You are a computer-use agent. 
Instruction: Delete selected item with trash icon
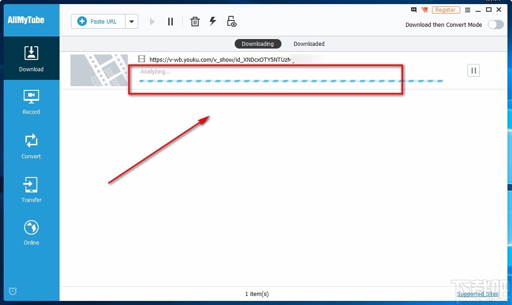tap(195, 21)
